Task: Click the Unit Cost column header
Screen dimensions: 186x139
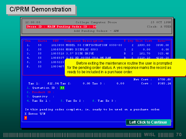Action: (x=143, y=41)
